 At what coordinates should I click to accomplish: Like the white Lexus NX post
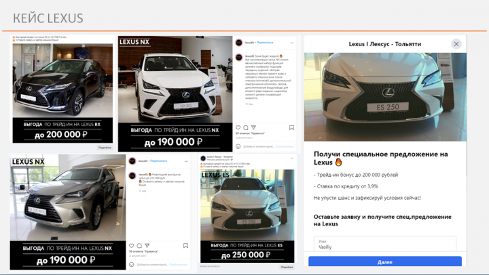pos(238,127)
